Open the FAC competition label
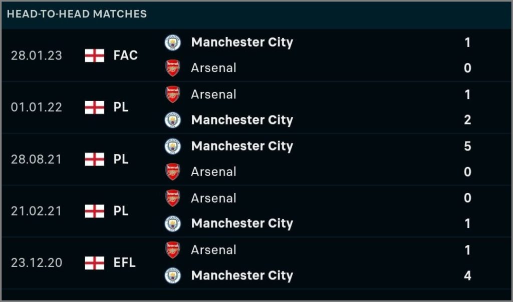This screenshot has height=302, width=513. 125,55
